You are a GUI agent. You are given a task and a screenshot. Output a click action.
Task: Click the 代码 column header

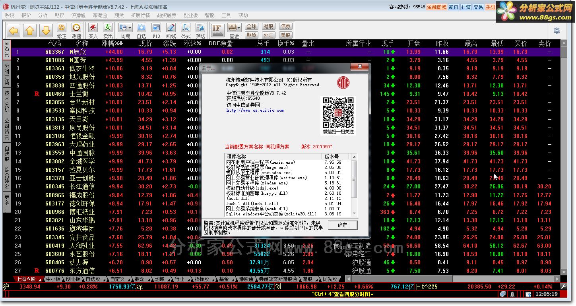coord(55,43)
